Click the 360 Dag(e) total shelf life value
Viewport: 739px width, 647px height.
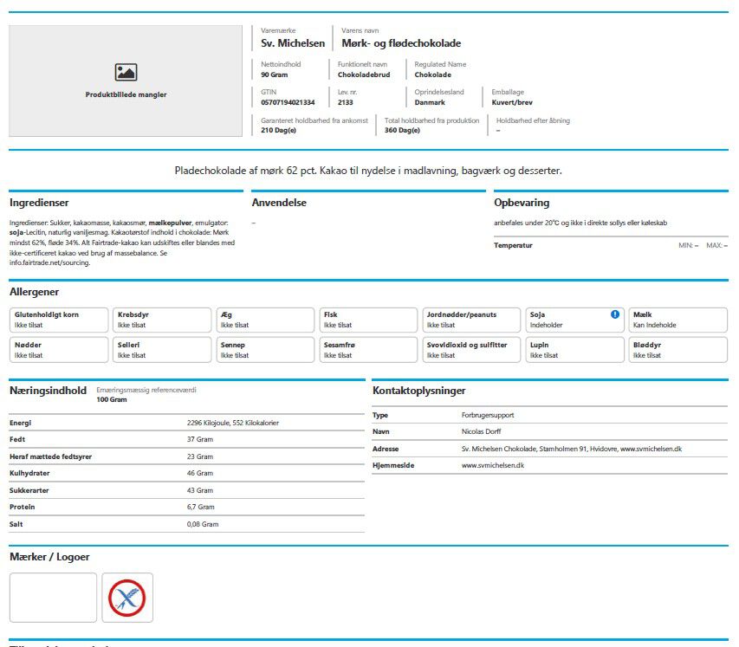pos(402,130)
